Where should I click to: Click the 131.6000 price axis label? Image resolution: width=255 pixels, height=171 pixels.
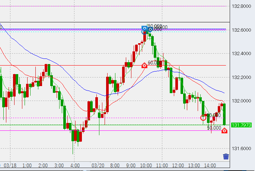tap(242, 149)
